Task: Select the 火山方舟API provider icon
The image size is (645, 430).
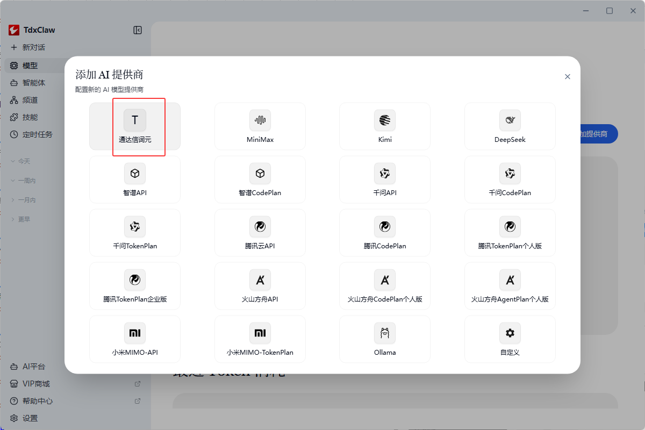Action: [x=260, y=280]
